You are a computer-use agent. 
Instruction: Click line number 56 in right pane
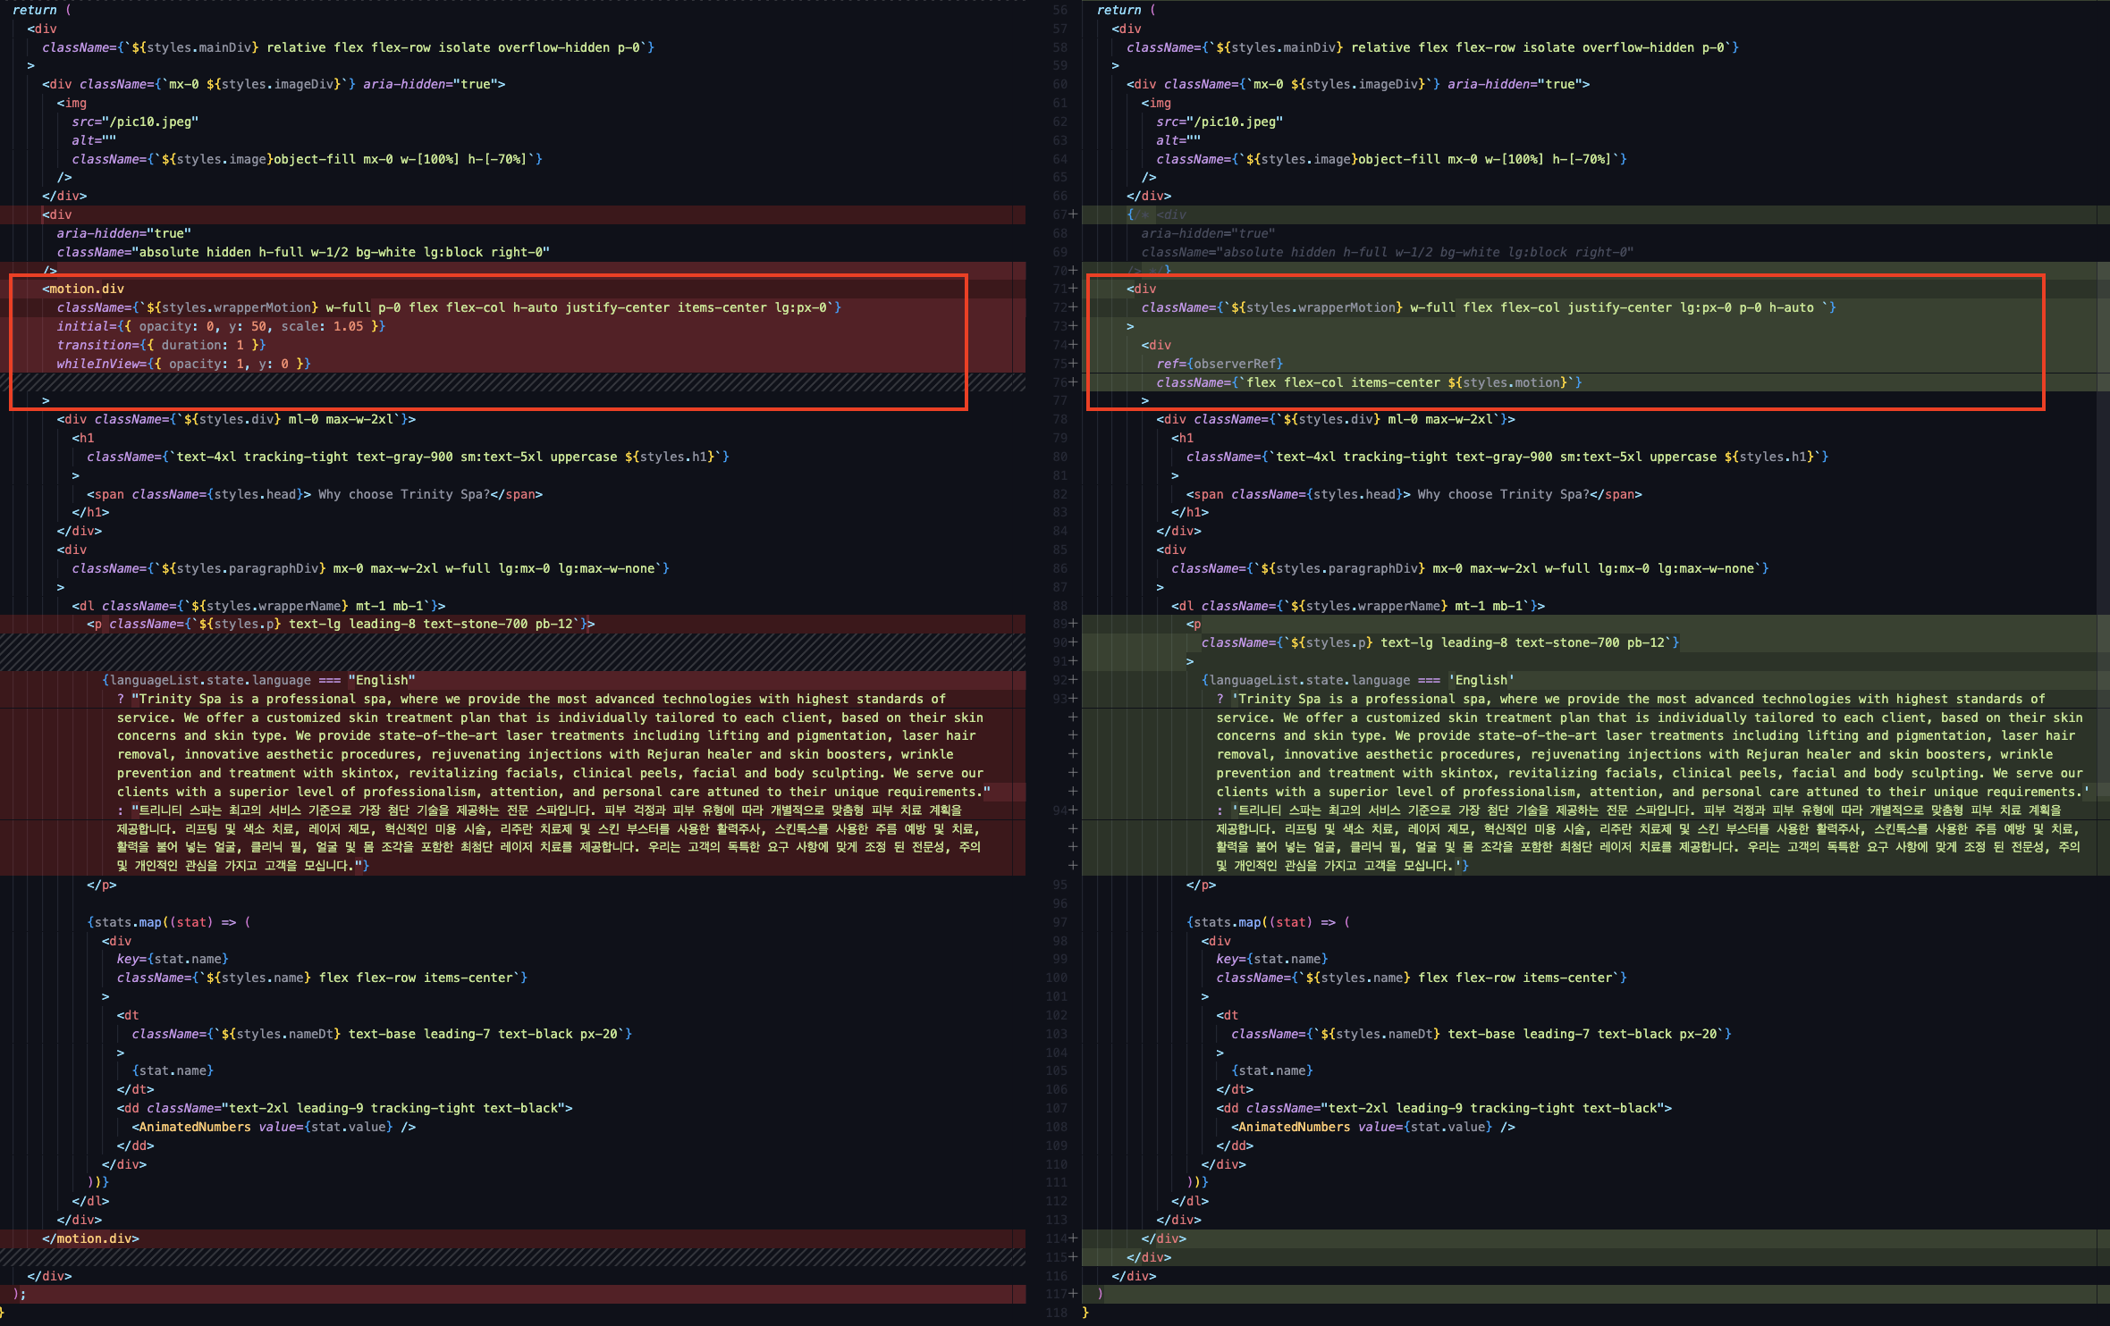tap(1059, 10)
